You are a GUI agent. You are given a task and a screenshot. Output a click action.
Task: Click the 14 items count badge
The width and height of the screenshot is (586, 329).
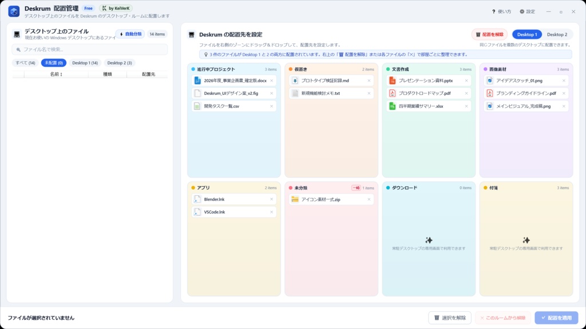tap(157, 34)
